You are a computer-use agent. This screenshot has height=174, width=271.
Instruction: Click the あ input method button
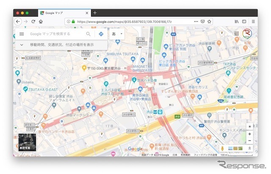click(114, 34)
